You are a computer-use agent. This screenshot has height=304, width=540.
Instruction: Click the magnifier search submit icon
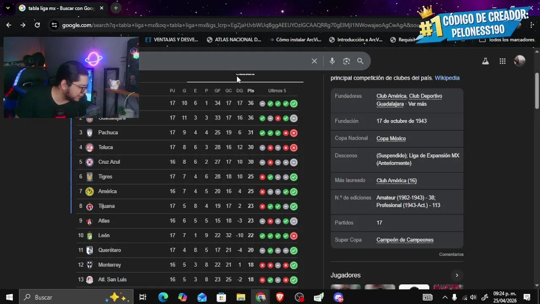[360, 61]
